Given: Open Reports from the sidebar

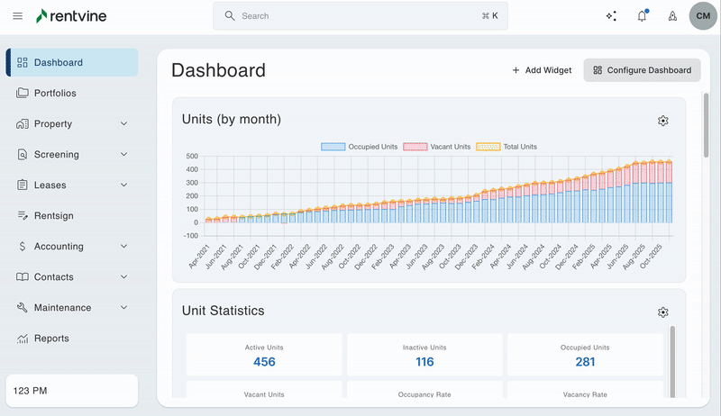Looking at the screenshot, I should 51,339.
